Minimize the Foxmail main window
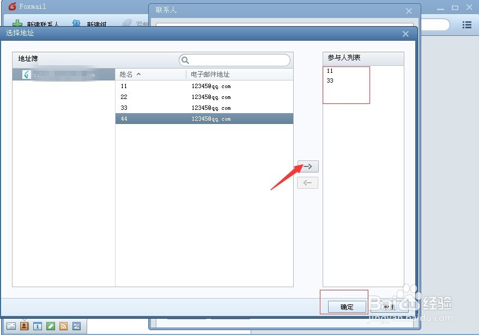The width and height of the screenshot is (479, 335). point(440,8)
